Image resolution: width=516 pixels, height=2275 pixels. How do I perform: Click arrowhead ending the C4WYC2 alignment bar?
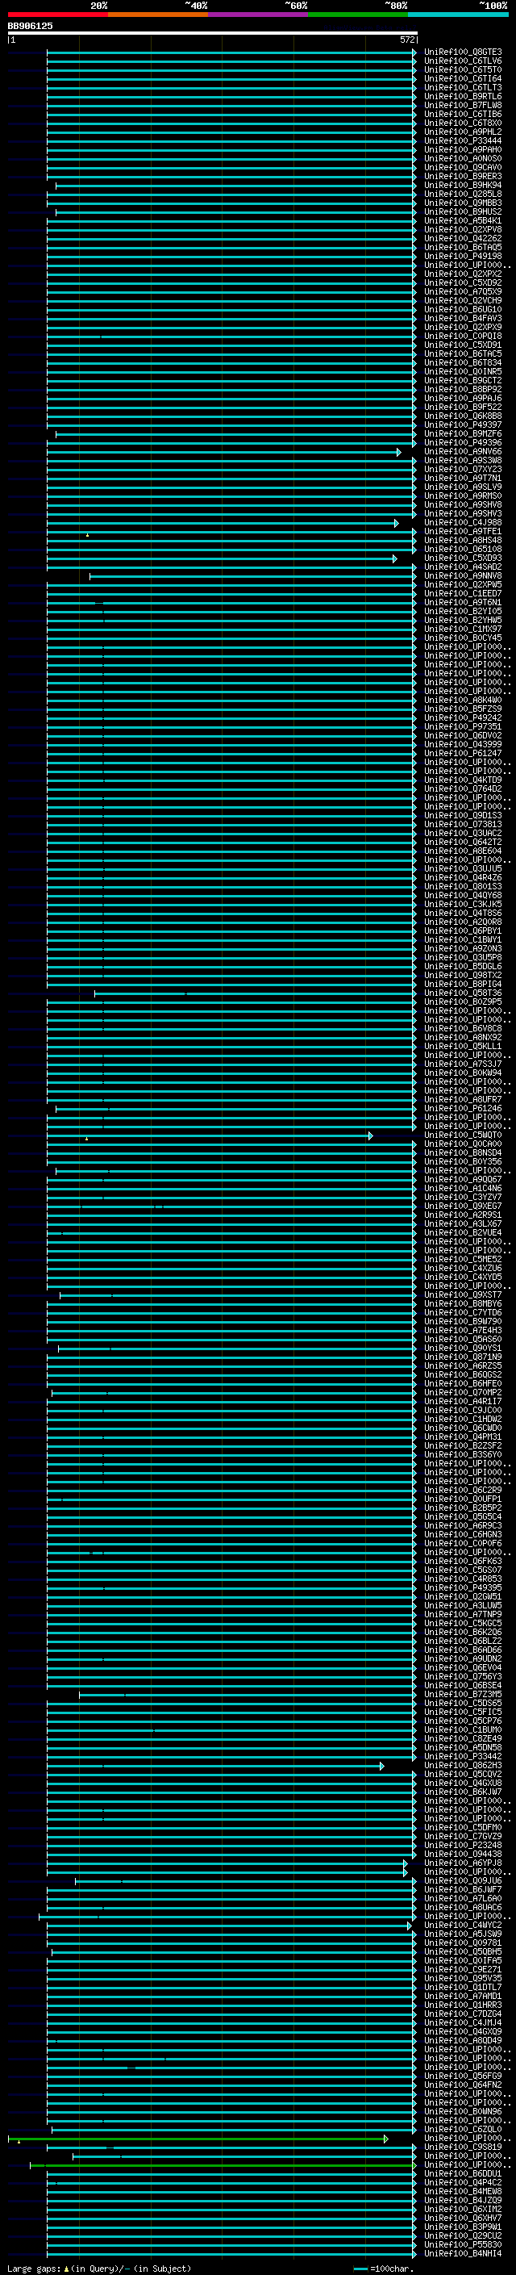coord(410,1926)
